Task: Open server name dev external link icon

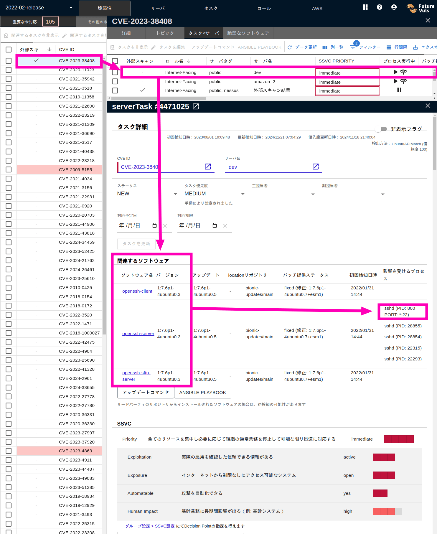Action: (x=315, y=167)
